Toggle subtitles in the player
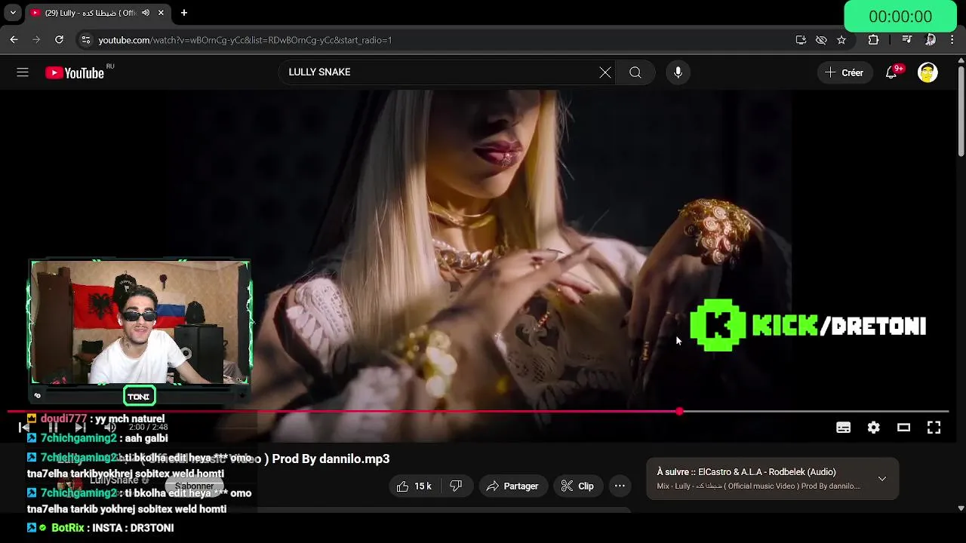 click(844, 428)
